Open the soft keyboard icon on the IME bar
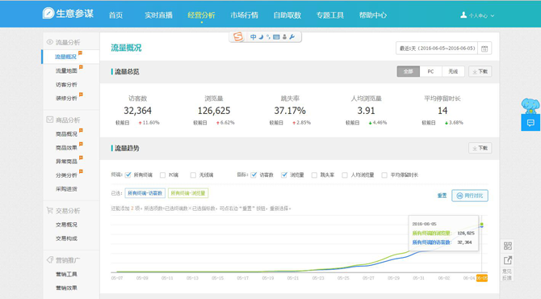Viewport: 541px width, 299px height. [276, 37]
